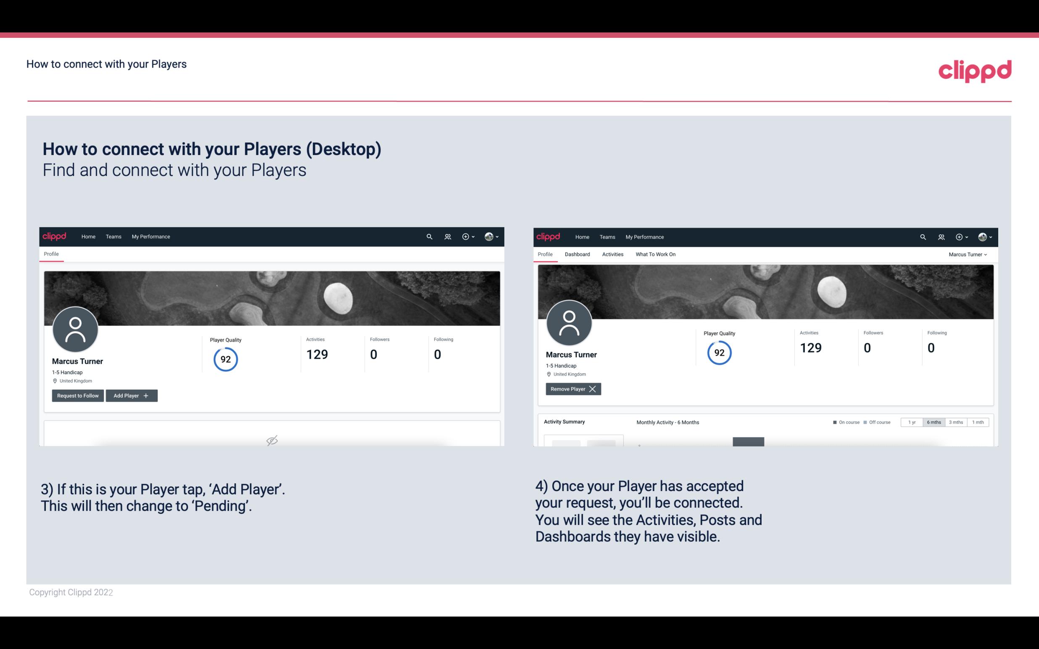
Task: Select the 'My Performance' menu item
Action: pos(150,236)
